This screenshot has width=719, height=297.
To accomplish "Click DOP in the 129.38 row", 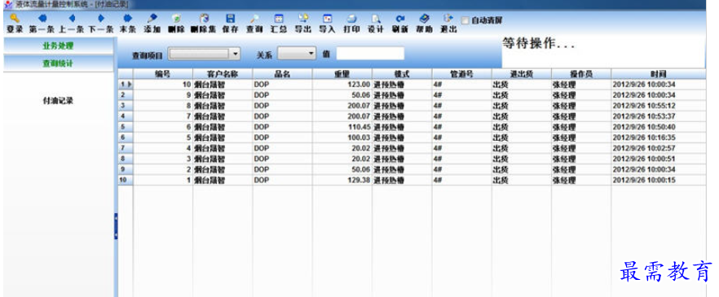I will (282, 181).
